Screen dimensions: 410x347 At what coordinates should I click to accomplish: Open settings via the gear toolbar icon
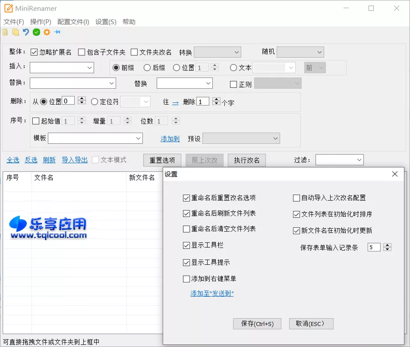pyautogui.click(x=48, y=32)
